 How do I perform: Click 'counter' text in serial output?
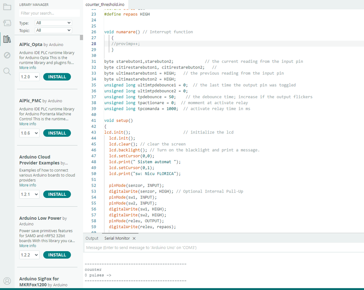pyautogui.click(x=93, y=270)
